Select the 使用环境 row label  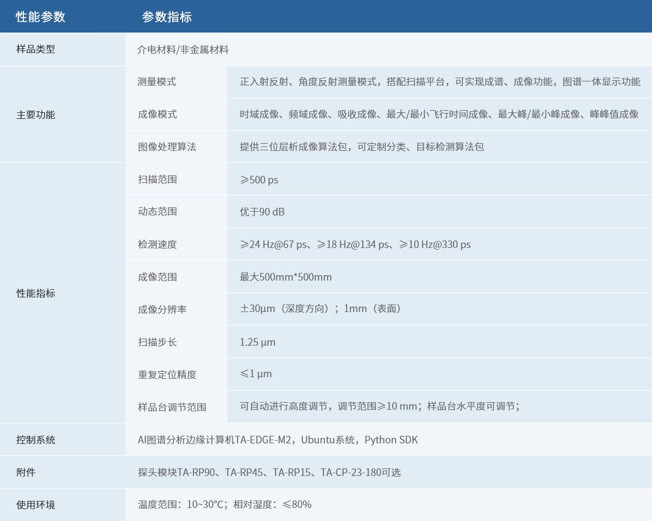[x=36, y=505]
